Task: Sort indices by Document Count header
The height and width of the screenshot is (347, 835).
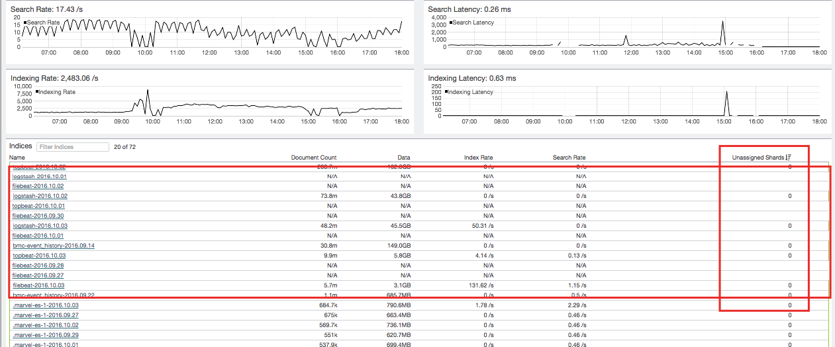Action: click(x=314, y=158)
